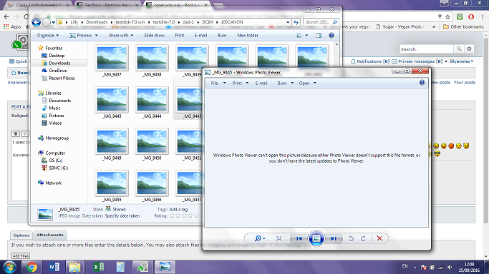This screenshot has width=489, height=274.
Task: Click Slide show in Explorer toolbar
Action: [154, 36]
